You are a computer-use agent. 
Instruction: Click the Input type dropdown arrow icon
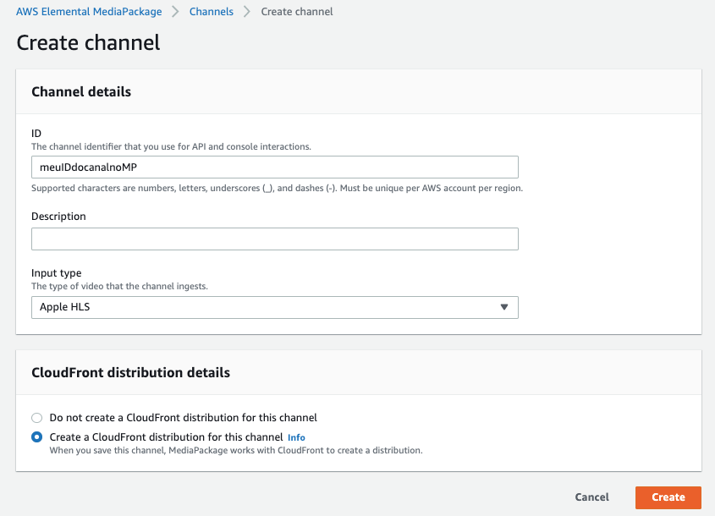504,307
